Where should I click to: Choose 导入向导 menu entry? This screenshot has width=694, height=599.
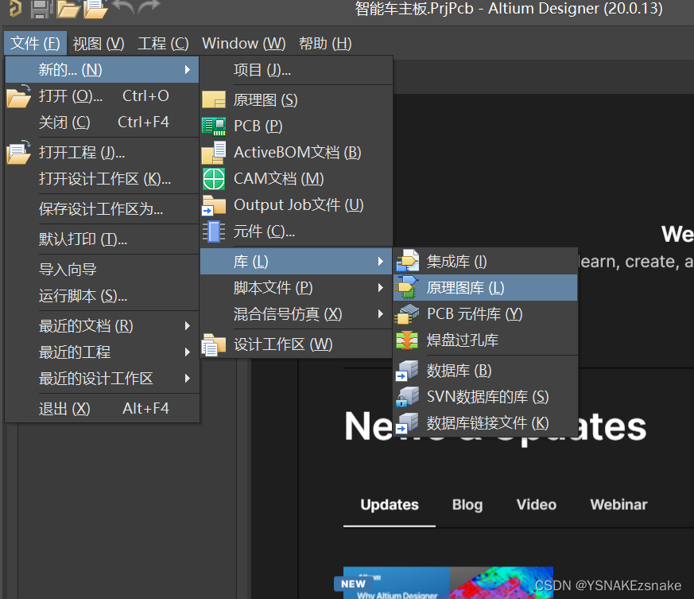tap(103, 270)
